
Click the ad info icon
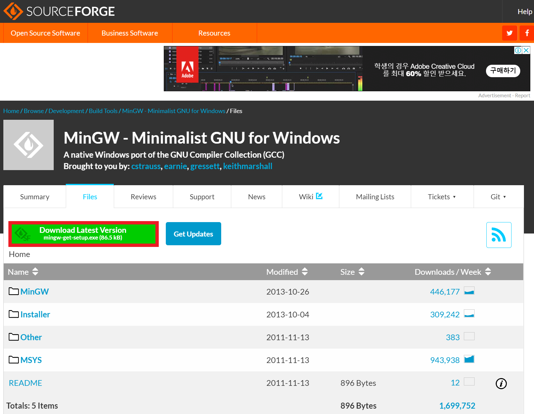518,50
